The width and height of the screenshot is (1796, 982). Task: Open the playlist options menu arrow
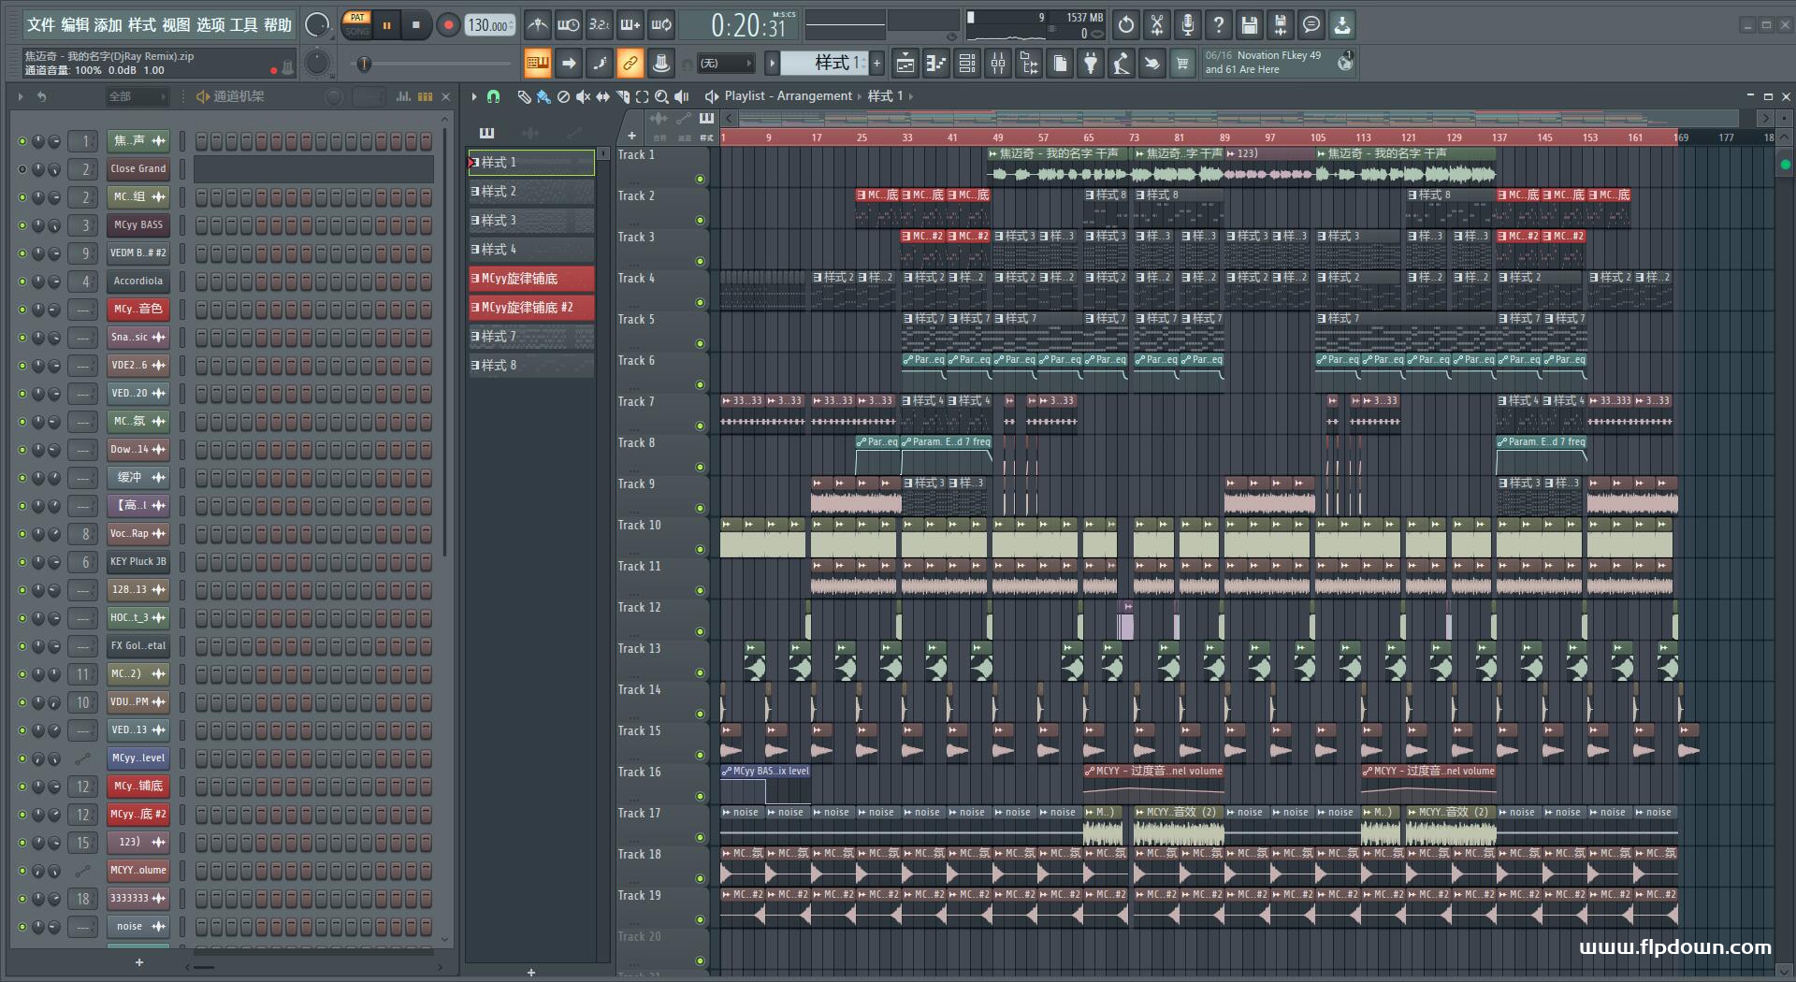click(474, 96)
